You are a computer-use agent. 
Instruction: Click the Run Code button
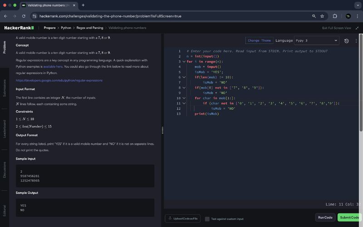coord(325,217)
